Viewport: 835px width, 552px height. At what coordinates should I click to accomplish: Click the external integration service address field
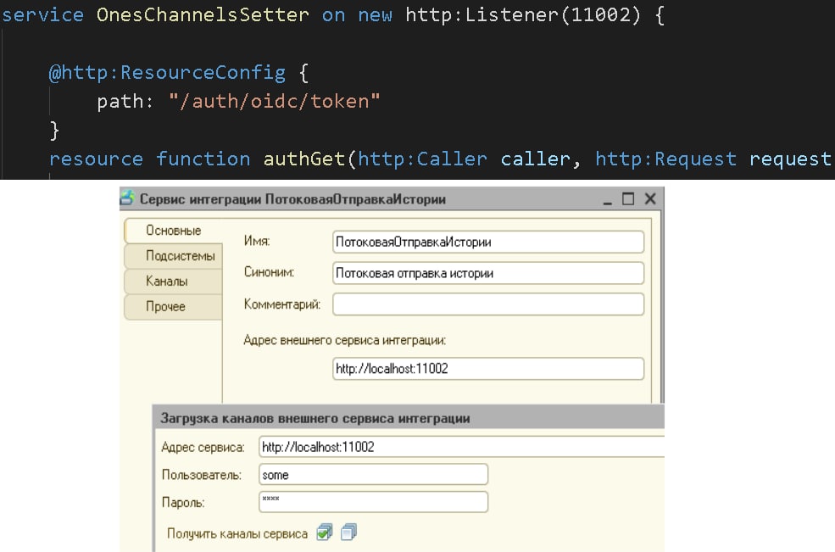(x=487, y=369)
